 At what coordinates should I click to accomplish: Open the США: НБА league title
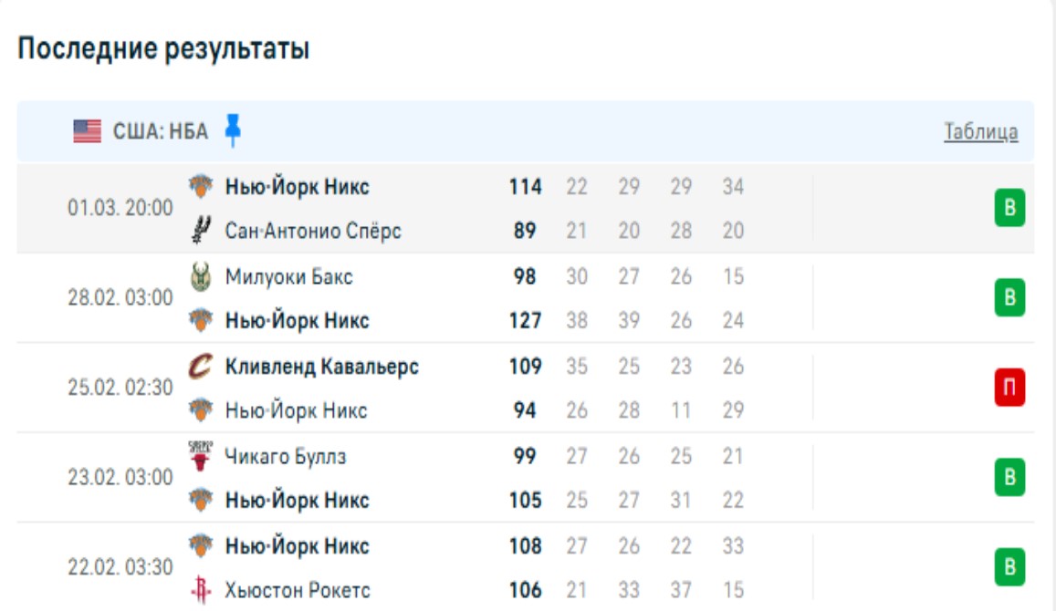[x=161, y=132]
